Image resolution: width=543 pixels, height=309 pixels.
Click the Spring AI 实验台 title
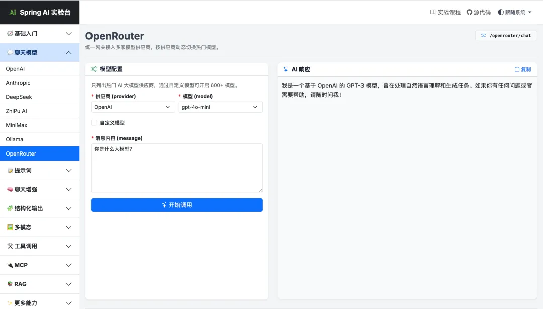45,12
